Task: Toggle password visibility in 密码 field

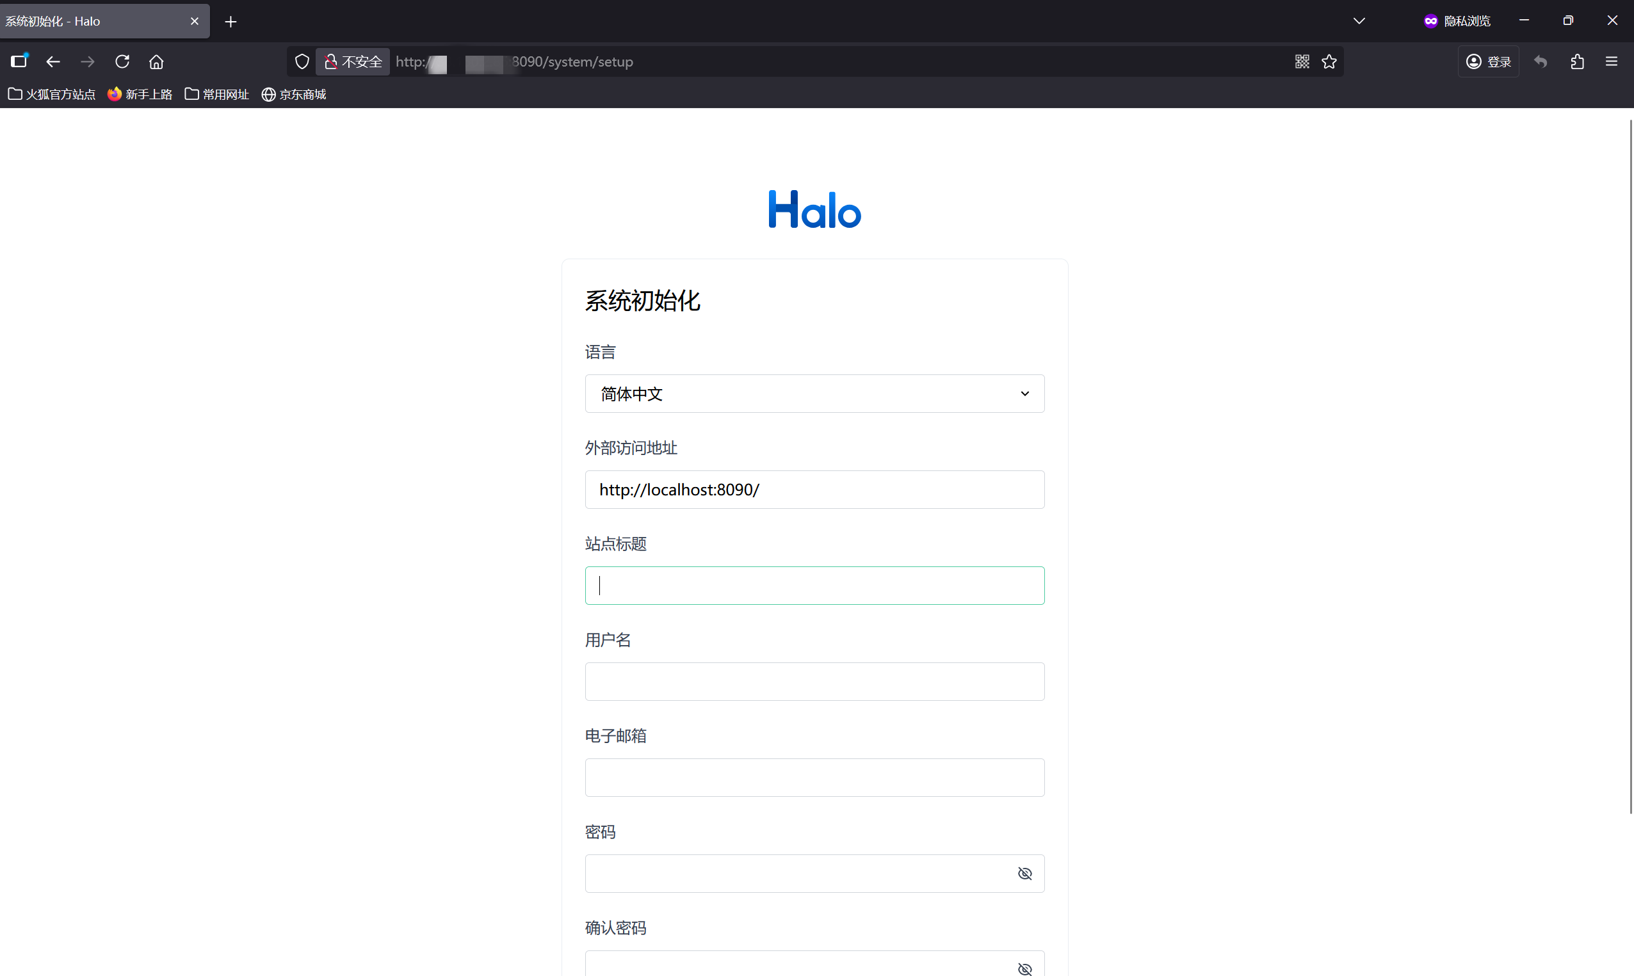Action: point(1024,874)
